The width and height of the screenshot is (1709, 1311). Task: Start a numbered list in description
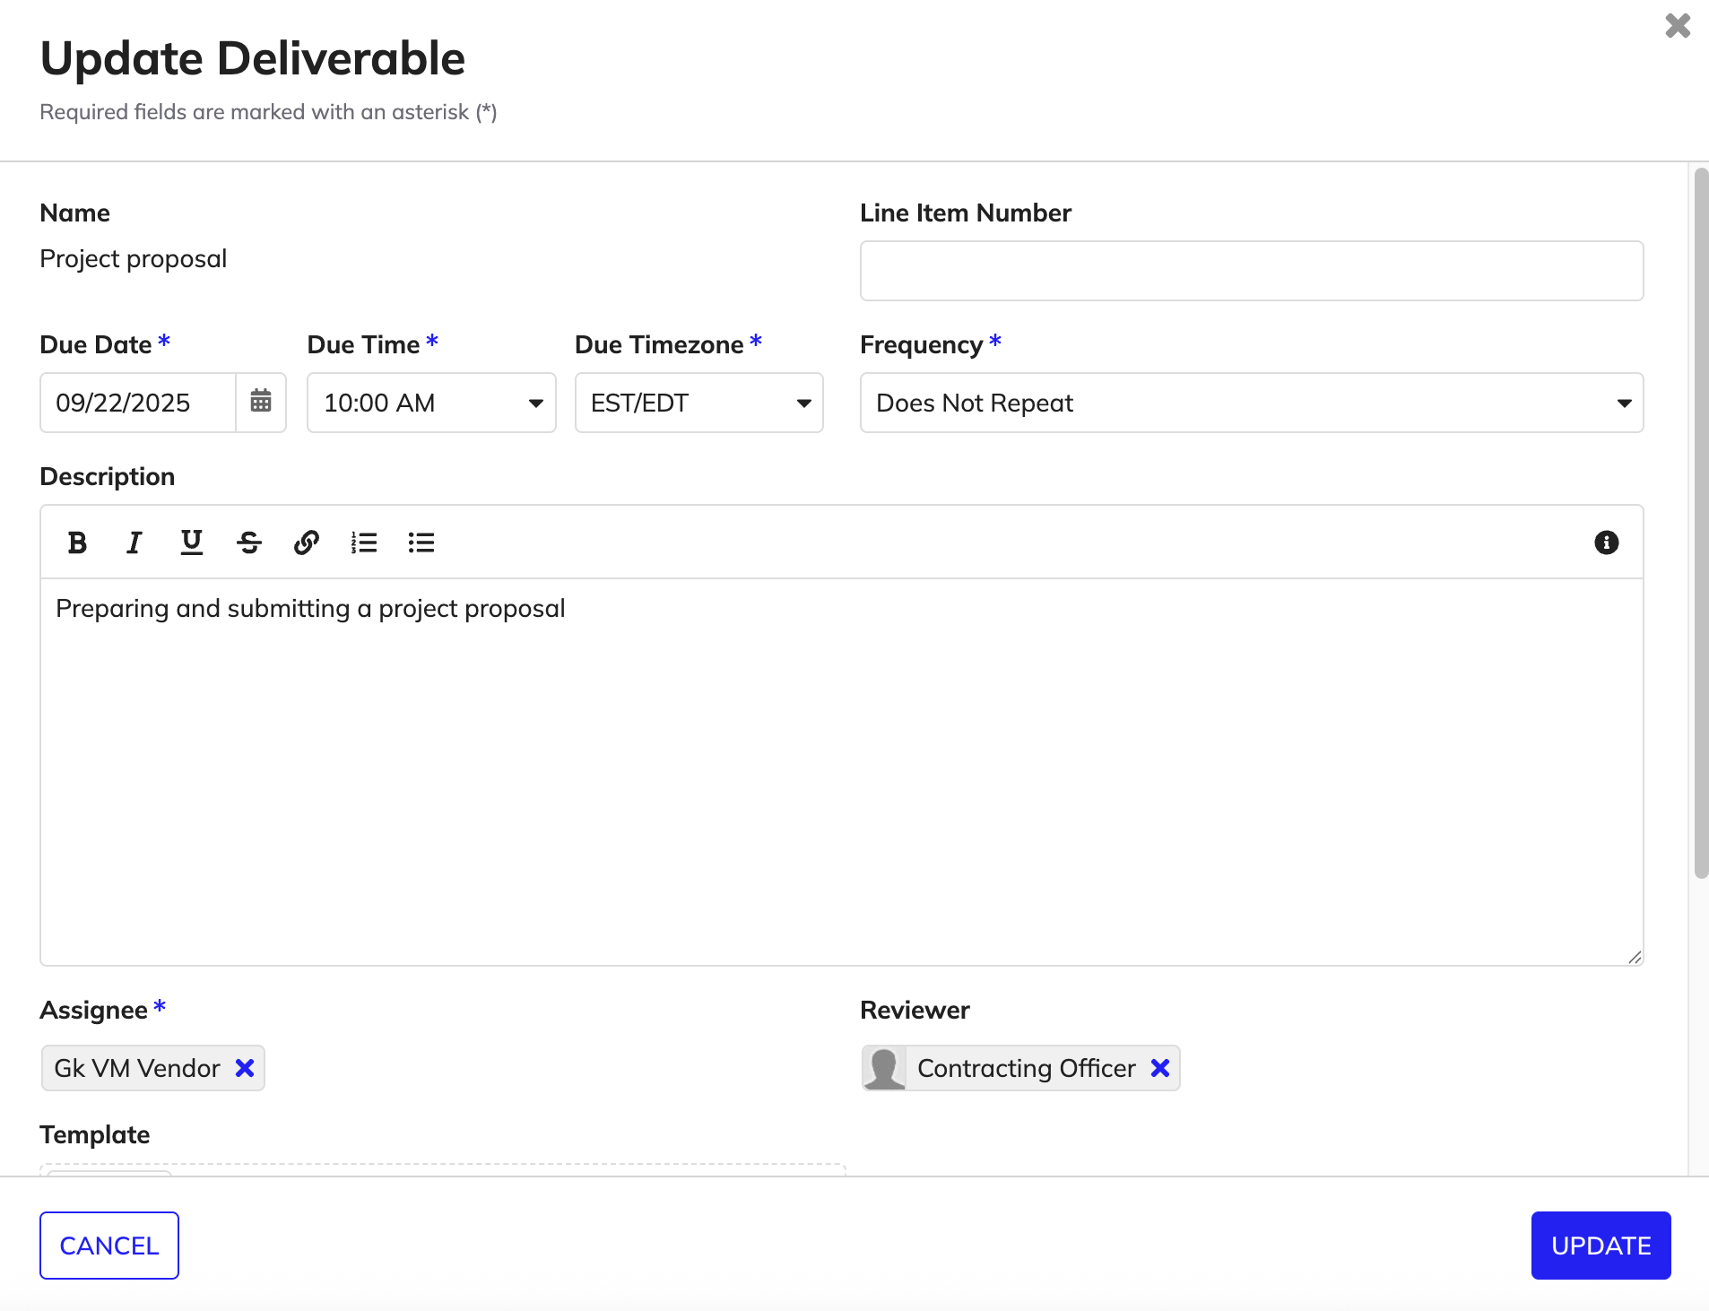click(363, 543)
